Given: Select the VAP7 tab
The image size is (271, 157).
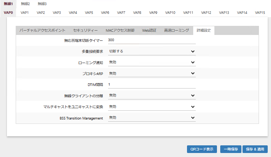Looking at the screenshot, I should [121, 12].
